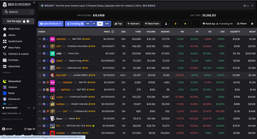Click the SNP500 token logo in row #1
Image resolution: width=257 pixels, height=139 pixels.
pos(52,39)
